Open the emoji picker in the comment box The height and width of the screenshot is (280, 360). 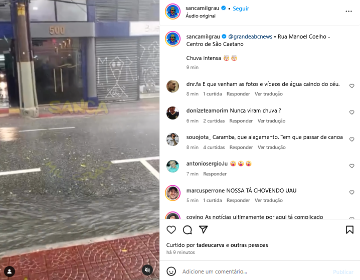pos(171,271)
